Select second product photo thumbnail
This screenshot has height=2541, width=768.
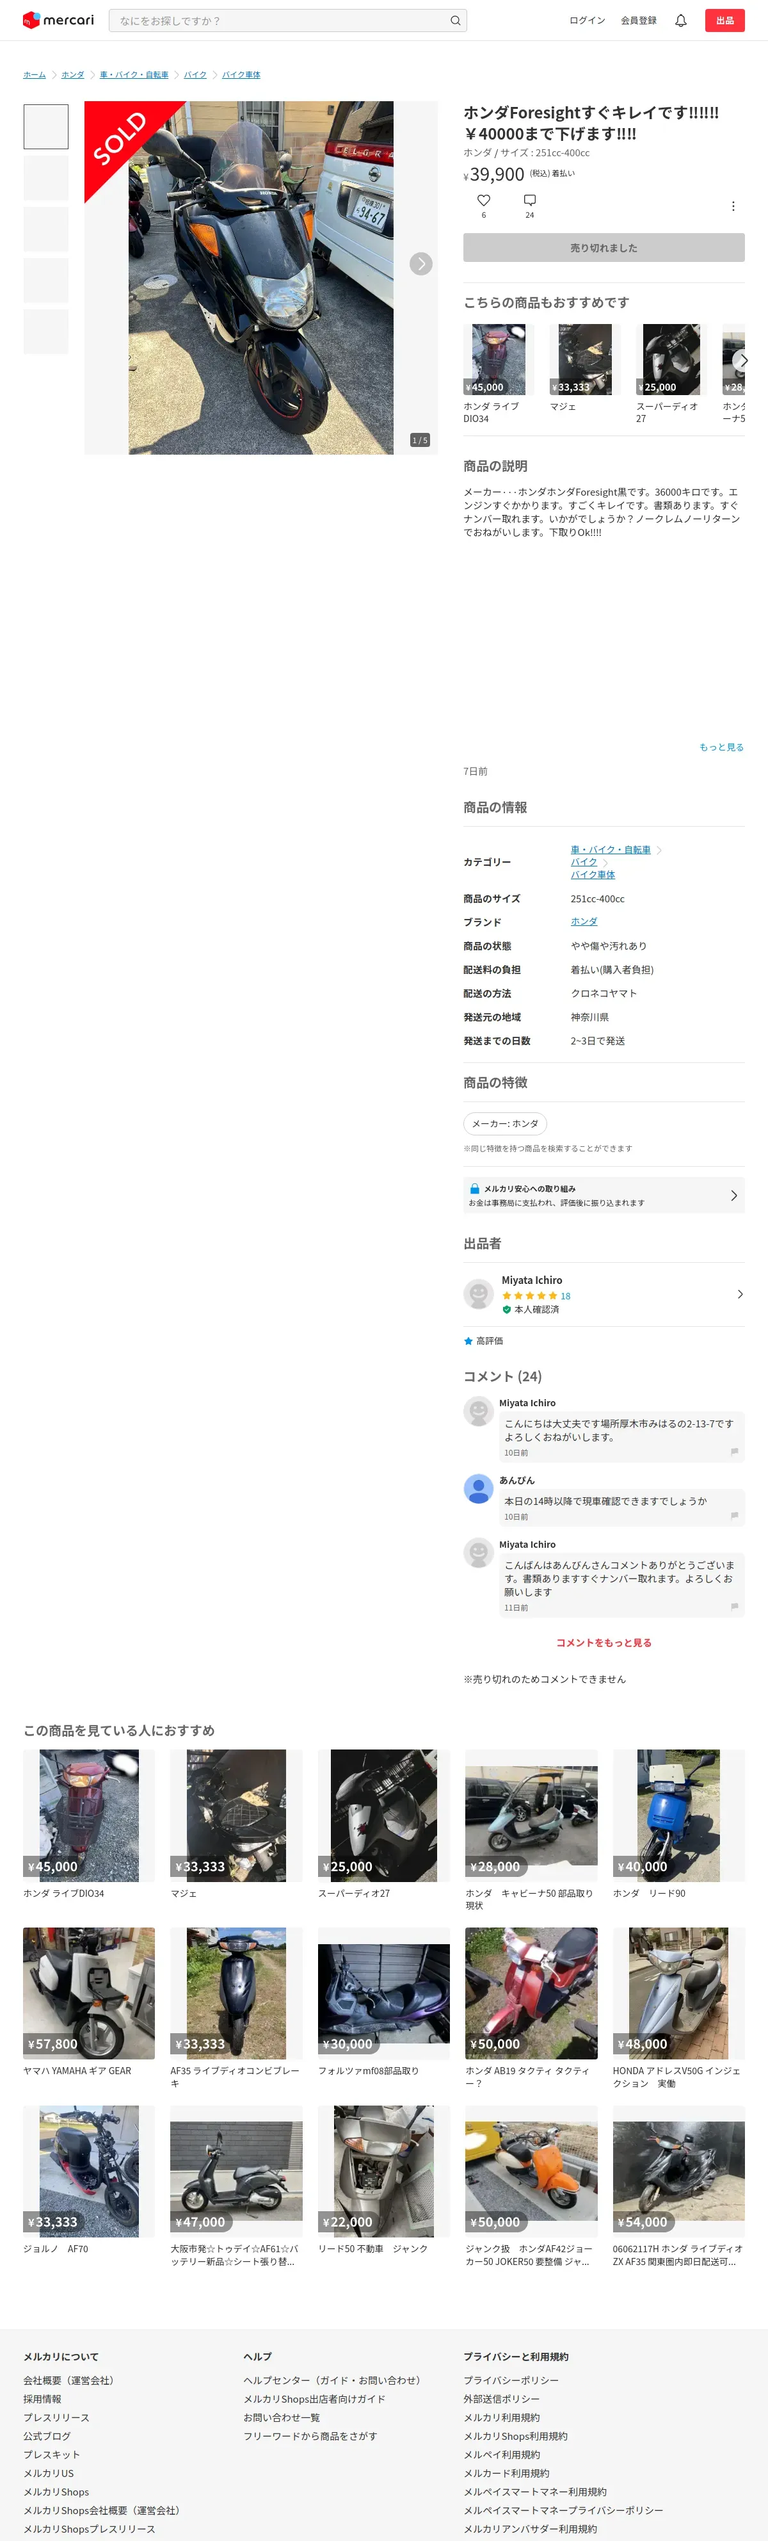click(x=45, y=177)
